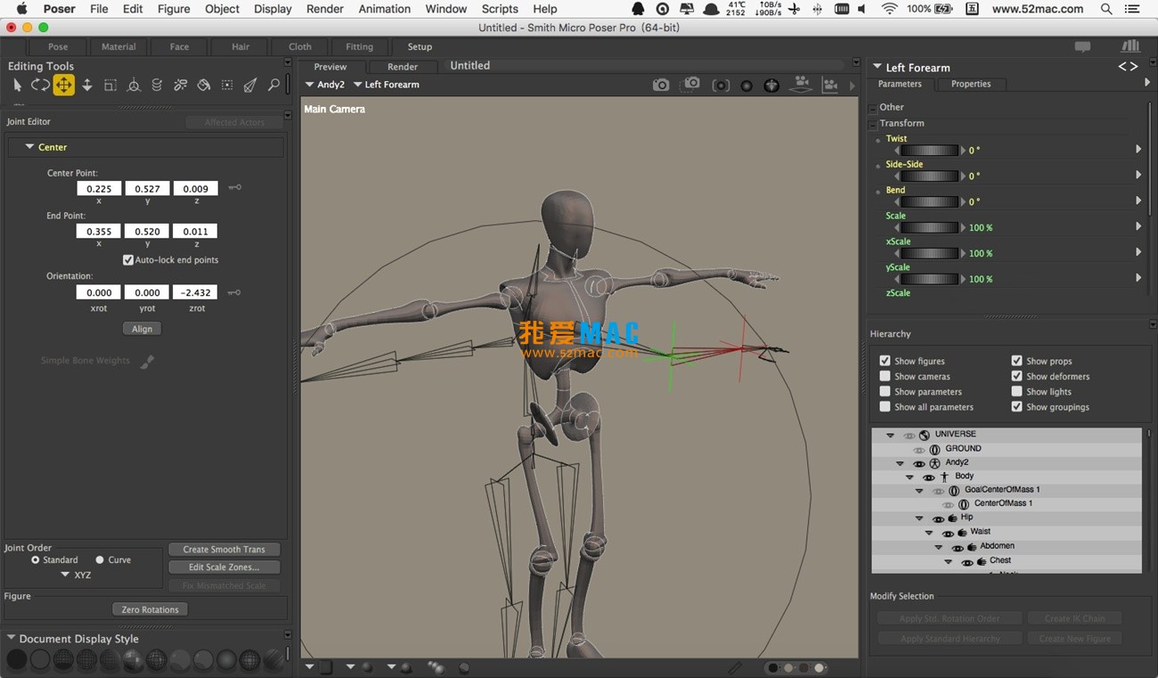The width and height of the screenshot is (1158, 678).
Task: Uncheck Show groupings
Action: (x=1016, y=406)
